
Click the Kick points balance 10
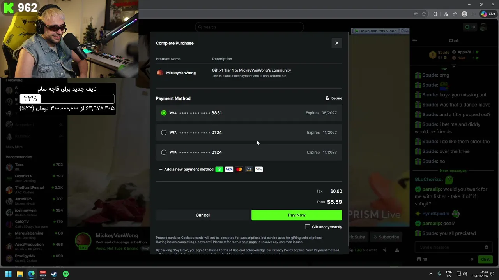pyautogui.click(x=470, y=27)
